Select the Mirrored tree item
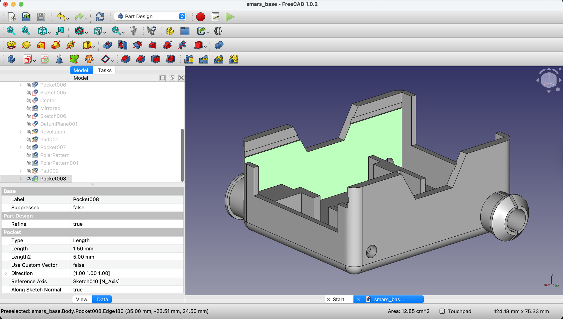563x319 pixels. click(50, 108)
